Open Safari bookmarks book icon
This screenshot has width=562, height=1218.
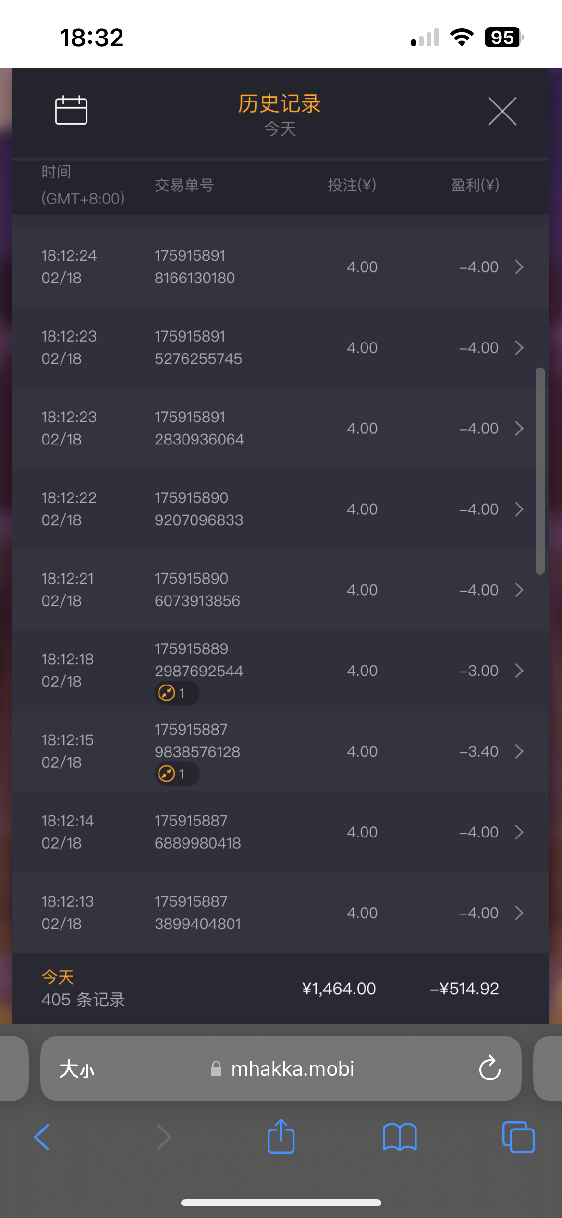coord(399,1137)
